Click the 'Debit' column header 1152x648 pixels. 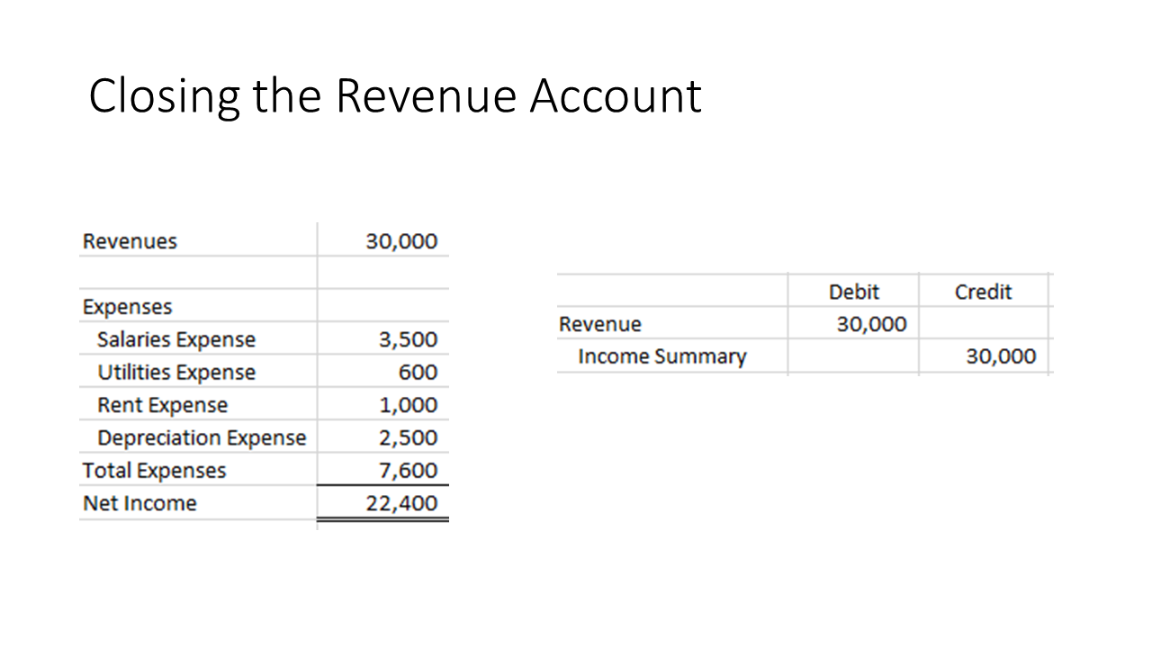pos(854,292)
